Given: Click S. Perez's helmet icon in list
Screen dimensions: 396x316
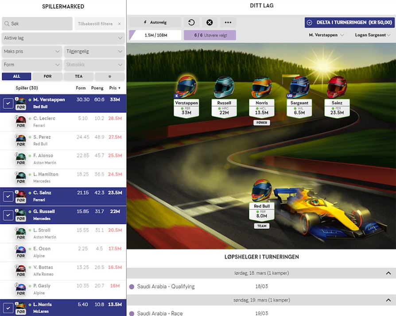Looking at the screenshot, I should pyautogui.click(x=21, y=138).
